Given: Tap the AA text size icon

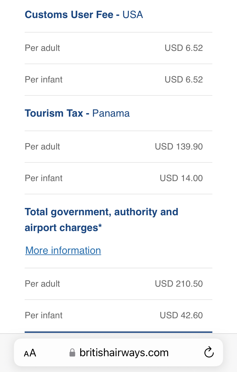Looking at the screenshot, I should click(x=30, y=353).
